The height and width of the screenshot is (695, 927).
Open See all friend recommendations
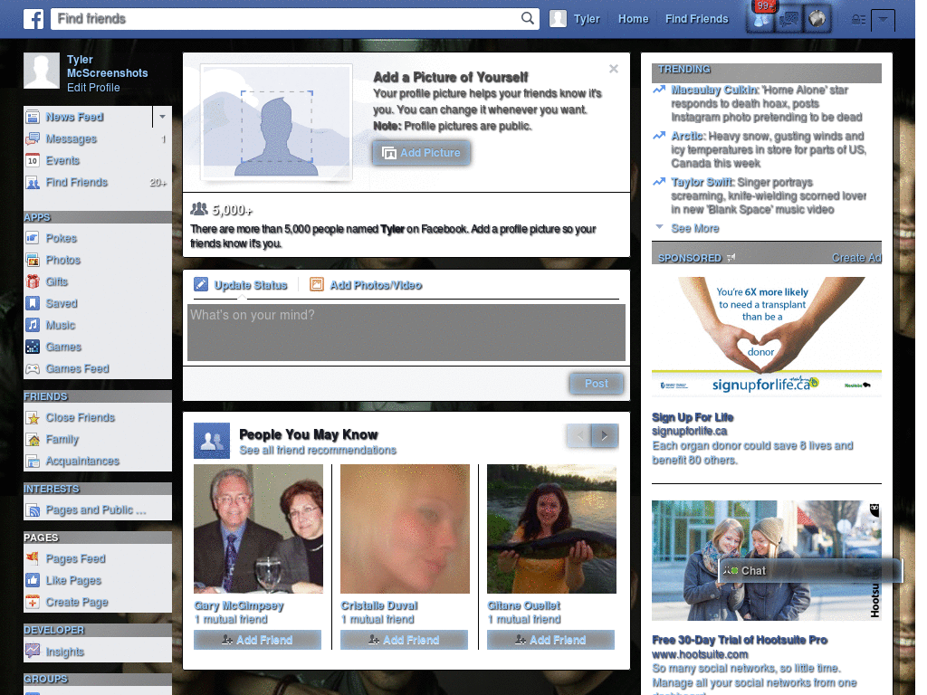(x=318, y=451)
